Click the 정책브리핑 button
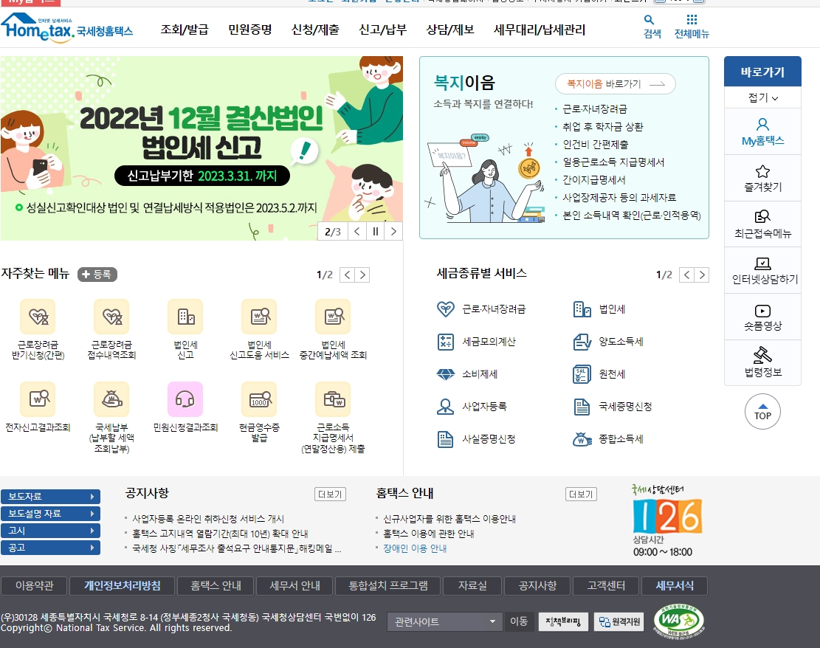820x648 pixels. [563, 622]
